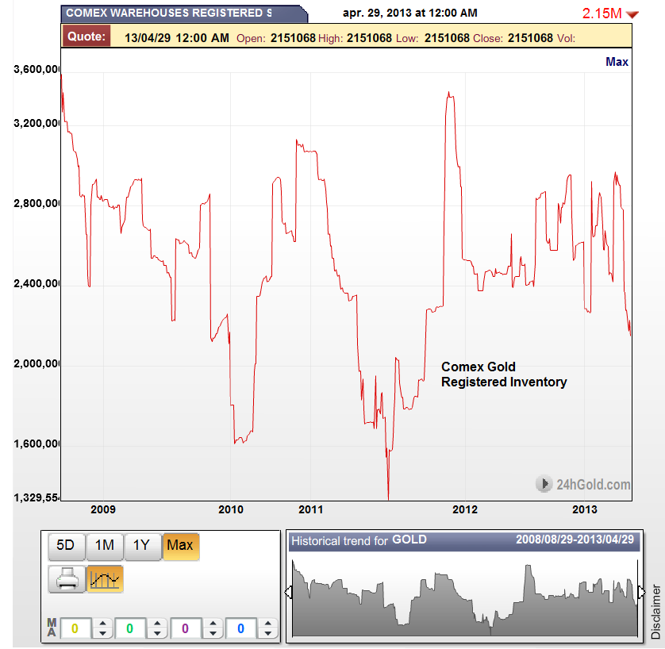This screenshot has height=649, width=665.
Task: Decrease the purple moving average value
Action: pos(213,633)
